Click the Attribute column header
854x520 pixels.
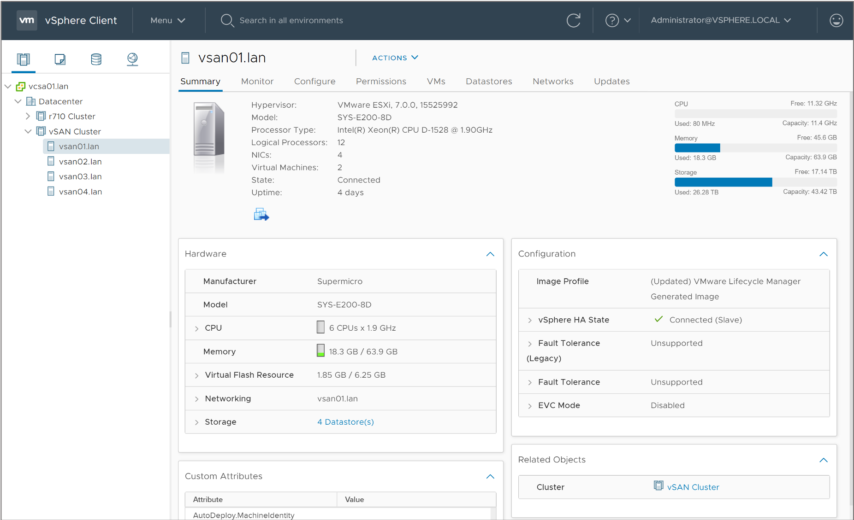(261, 499)
